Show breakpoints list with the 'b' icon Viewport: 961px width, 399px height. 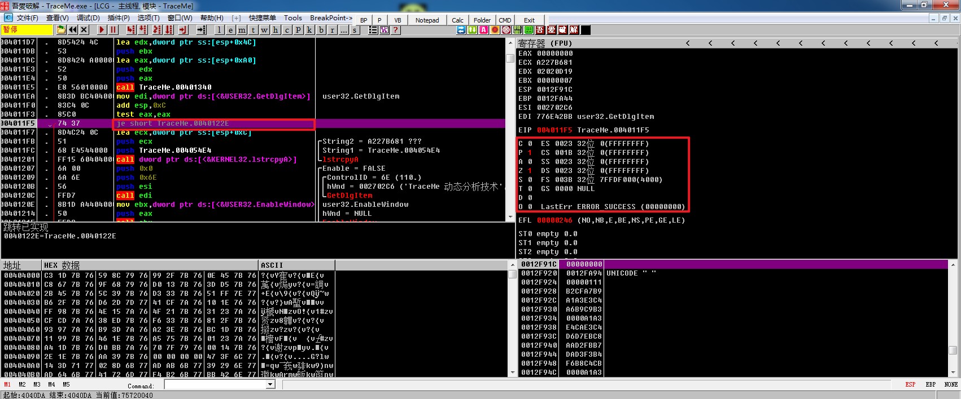(x=321, y=30)
